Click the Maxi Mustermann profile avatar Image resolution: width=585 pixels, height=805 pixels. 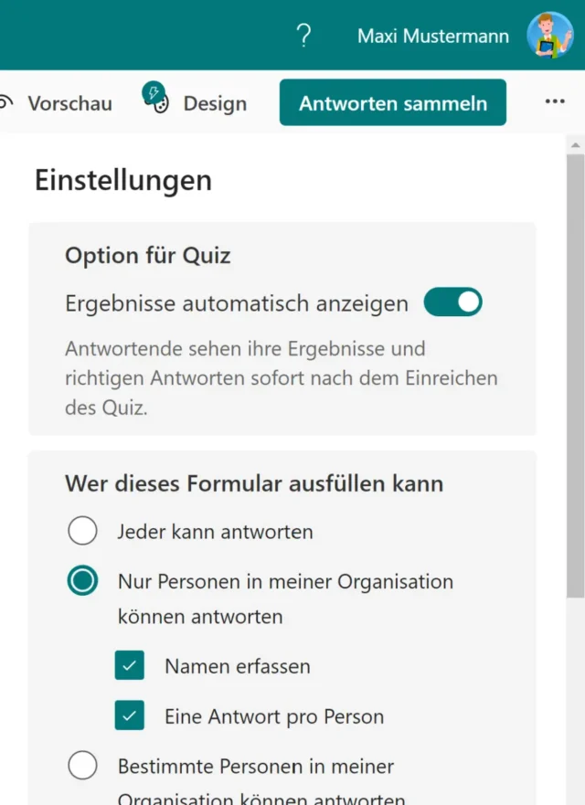549,36
